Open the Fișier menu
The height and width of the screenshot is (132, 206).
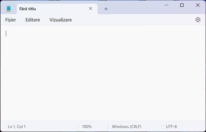[x=10, y=20]
